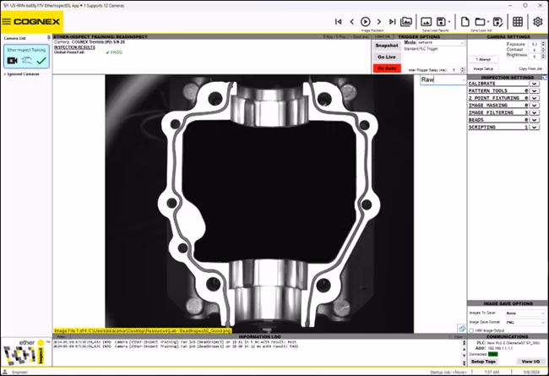Pin the Camera List panel
Viewport: 549px width, 376px height.
(x=48, y=38)
